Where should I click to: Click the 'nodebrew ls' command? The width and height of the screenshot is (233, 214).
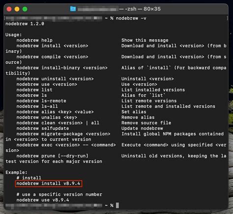pos(31,95)
